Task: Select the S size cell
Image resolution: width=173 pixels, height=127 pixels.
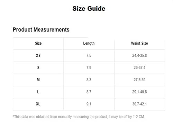Action: coord(38,67)
